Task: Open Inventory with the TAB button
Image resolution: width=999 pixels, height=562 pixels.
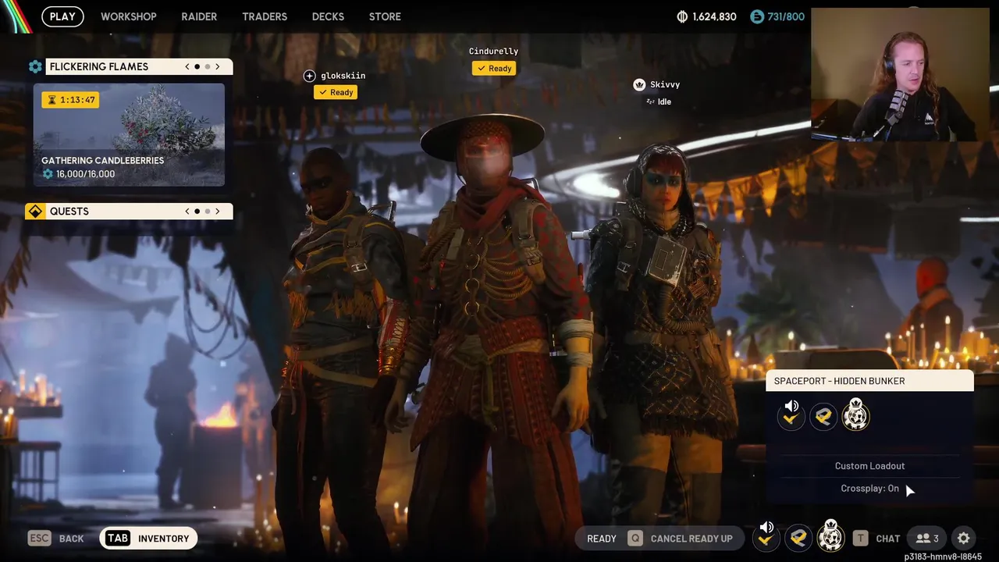Action: [x=148, y=539]
